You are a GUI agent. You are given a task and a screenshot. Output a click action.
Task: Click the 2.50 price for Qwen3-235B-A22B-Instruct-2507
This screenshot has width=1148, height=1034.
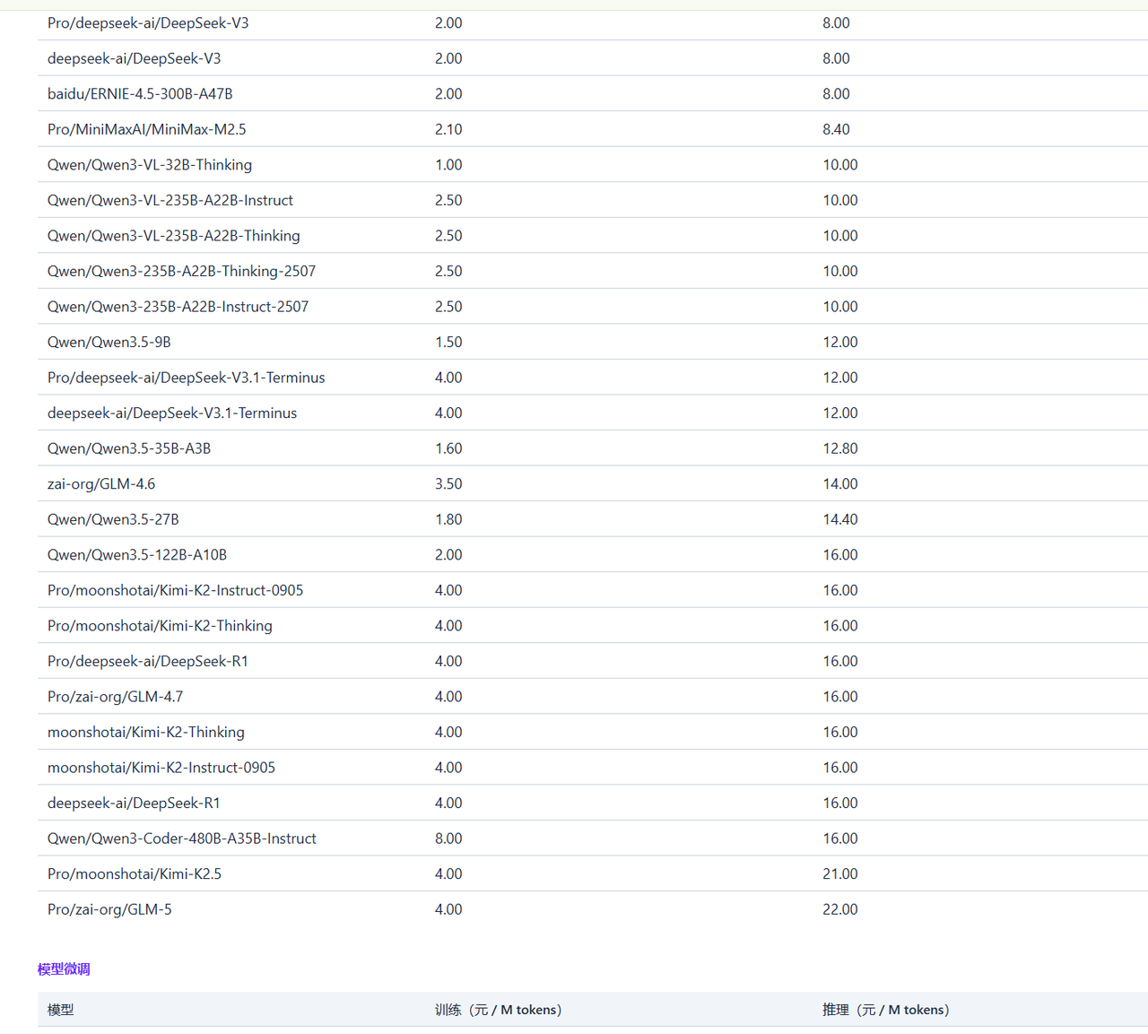point(448,307)
